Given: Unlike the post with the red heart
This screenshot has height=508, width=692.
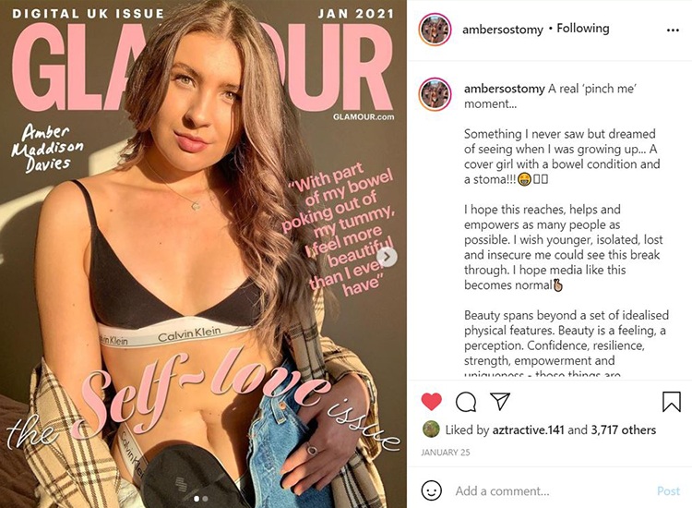Looking at the screenshot, I should 431,402.
